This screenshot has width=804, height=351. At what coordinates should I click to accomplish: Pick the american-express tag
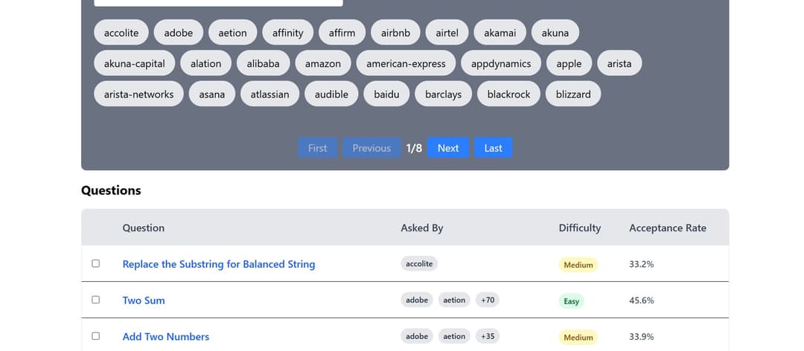click(x=406, y=63)
